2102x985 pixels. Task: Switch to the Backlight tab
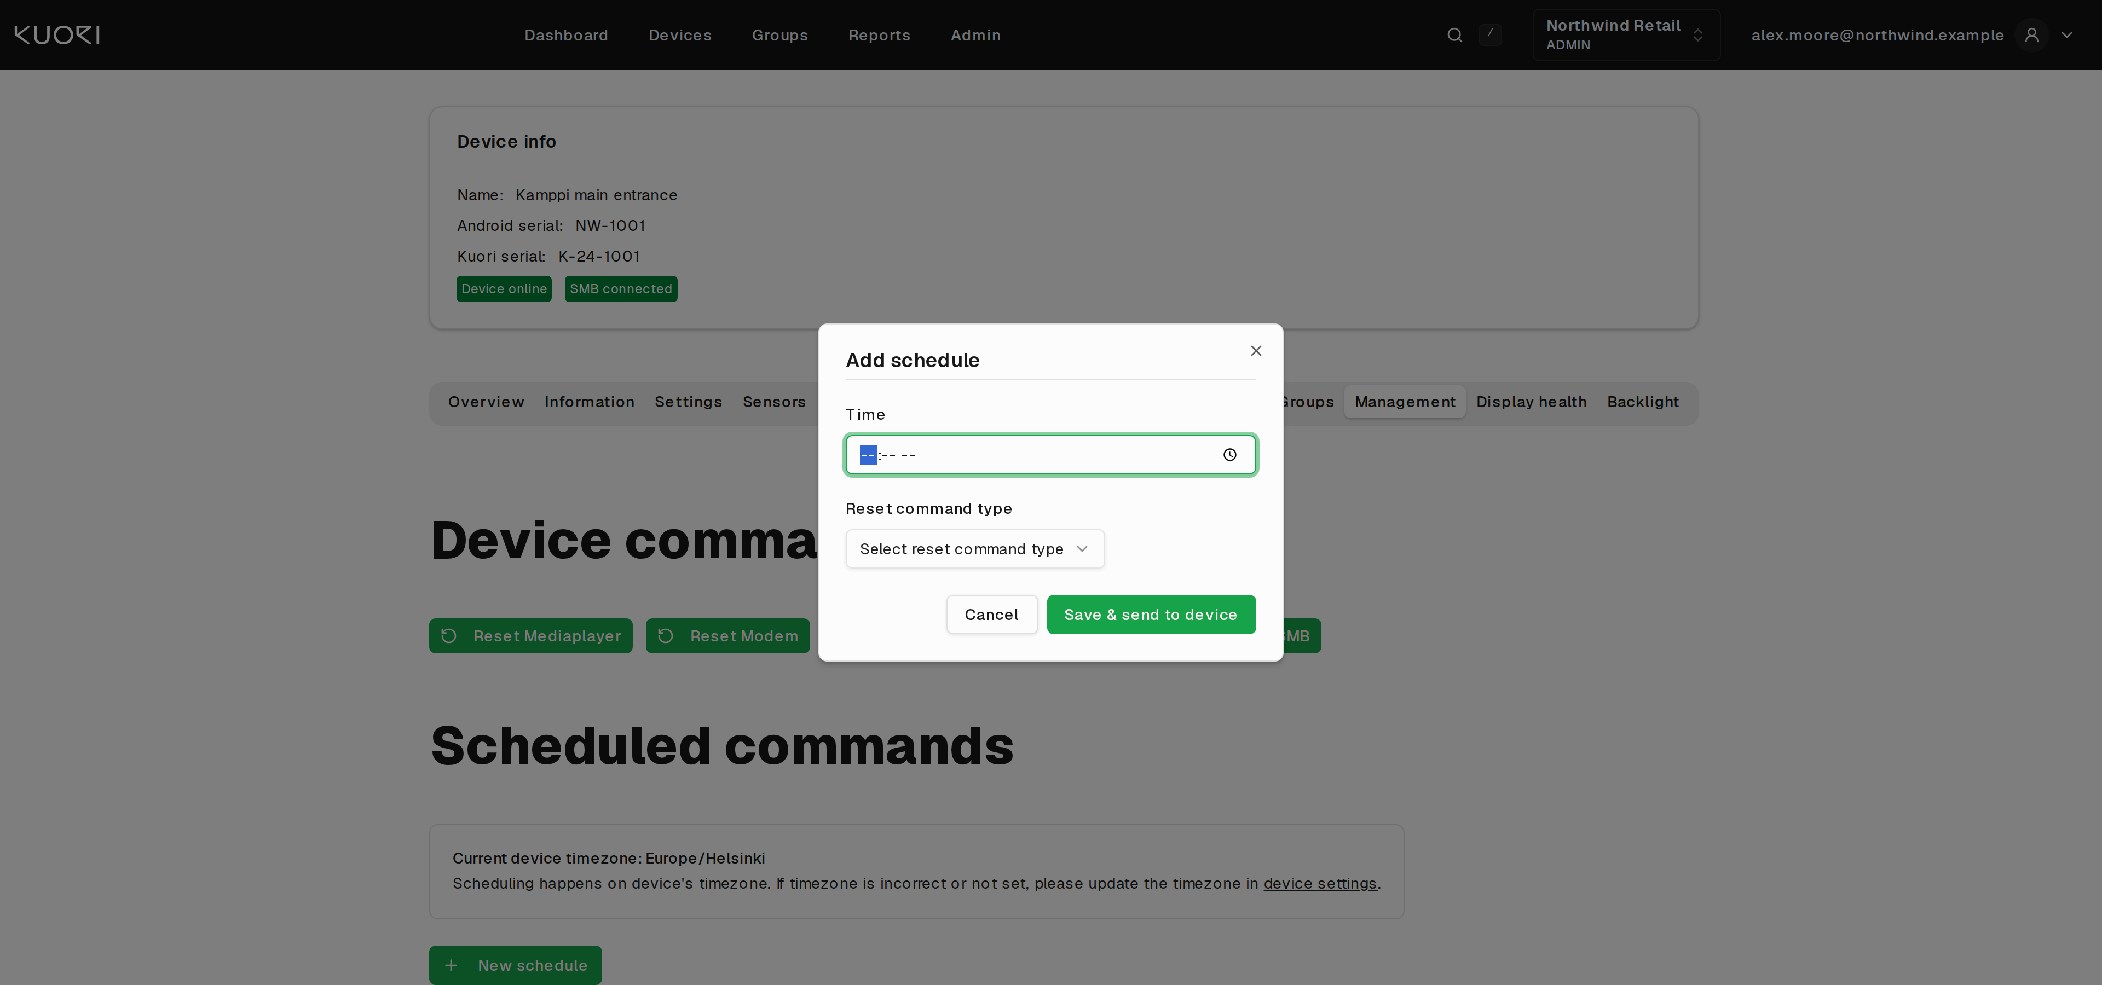click(1643, 402)
